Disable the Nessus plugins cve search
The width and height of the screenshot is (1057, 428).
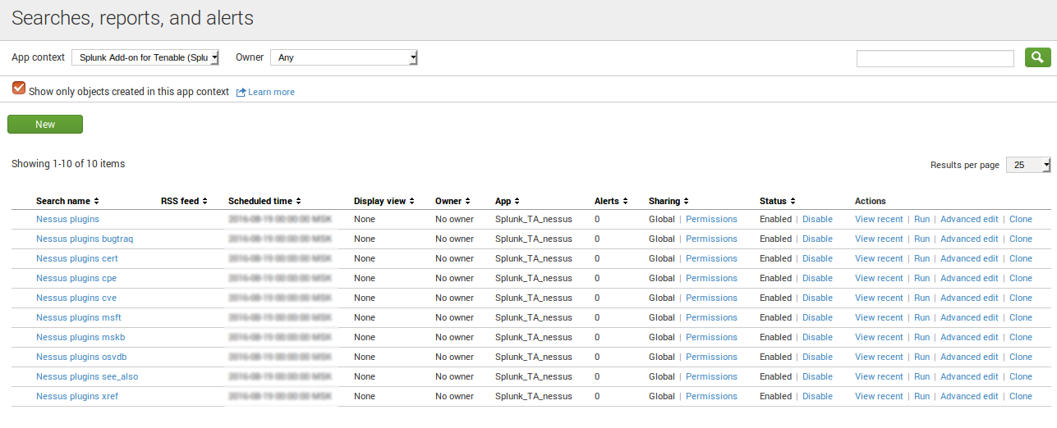(x=817, y=298)
